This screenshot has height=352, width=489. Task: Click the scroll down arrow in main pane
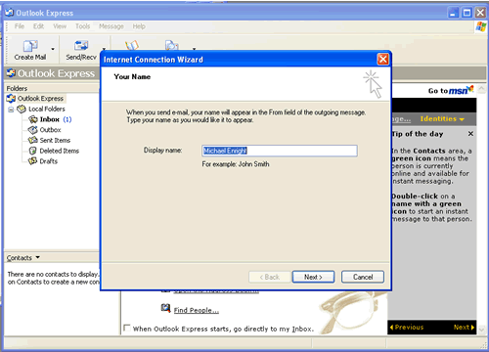481,330
